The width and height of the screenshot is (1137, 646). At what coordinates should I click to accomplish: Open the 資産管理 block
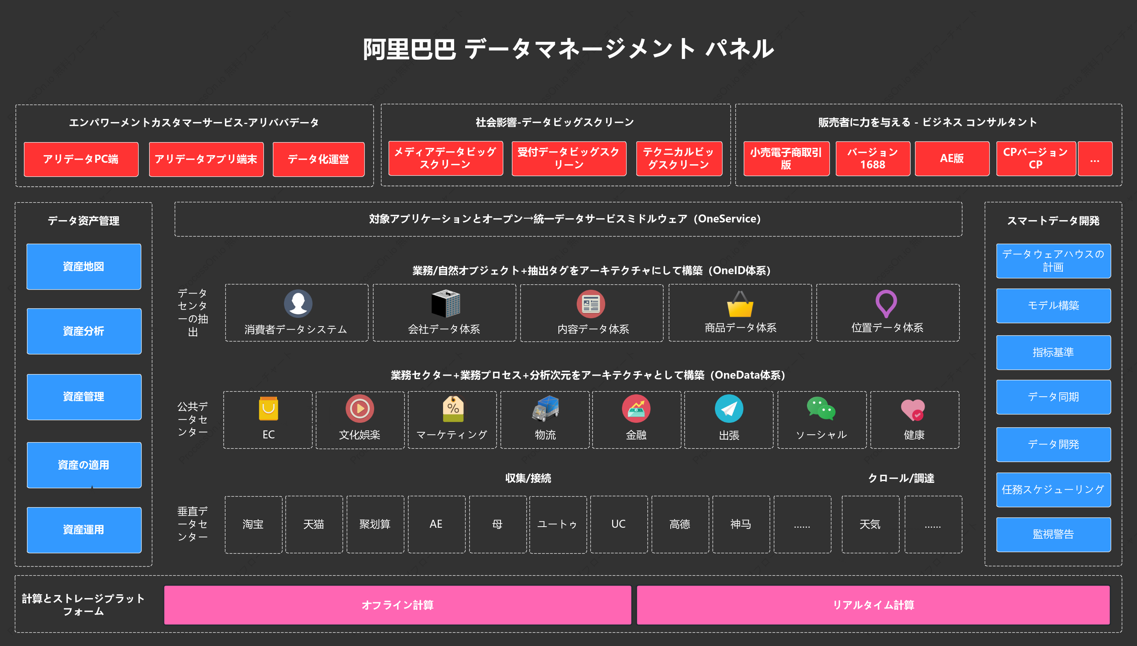[x=84, y=397]
